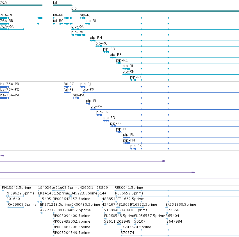This screenshot has width=239, height=237.
Task: Click the pip-RK transcript label
Action: [x=136, y=77]
